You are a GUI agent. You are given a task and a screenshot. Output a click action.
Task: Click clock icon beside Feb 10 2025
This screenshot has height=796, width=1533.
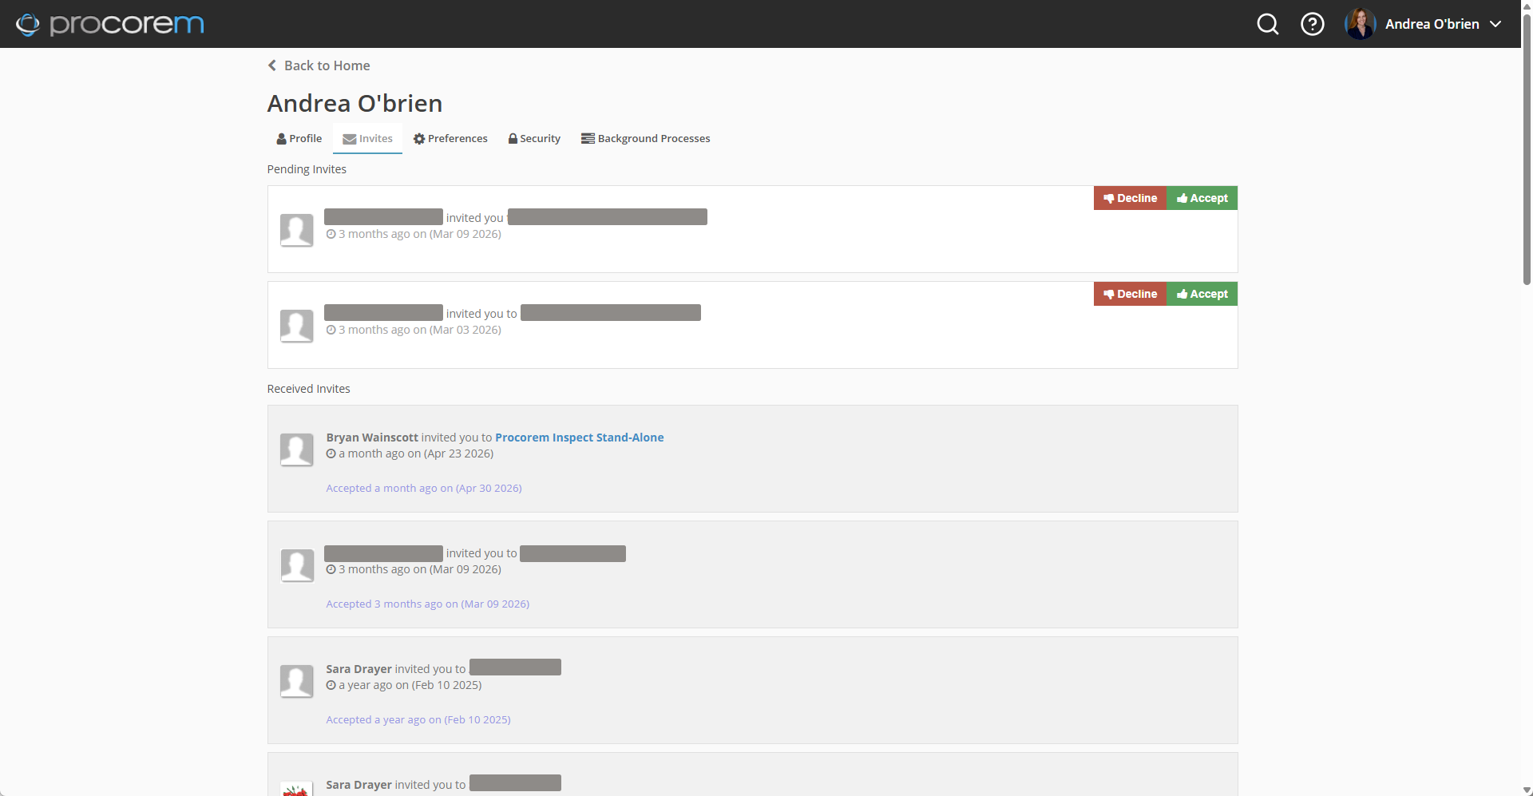click(331, 685)
